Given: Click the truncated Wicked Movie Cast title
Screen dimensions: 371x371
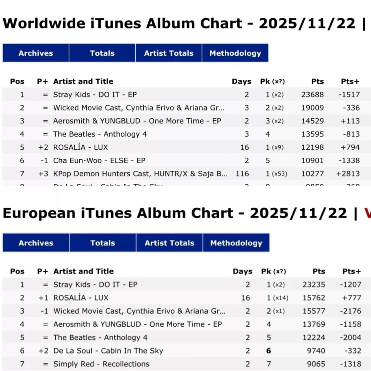Looking at the screenshot, I should point(139,108).
